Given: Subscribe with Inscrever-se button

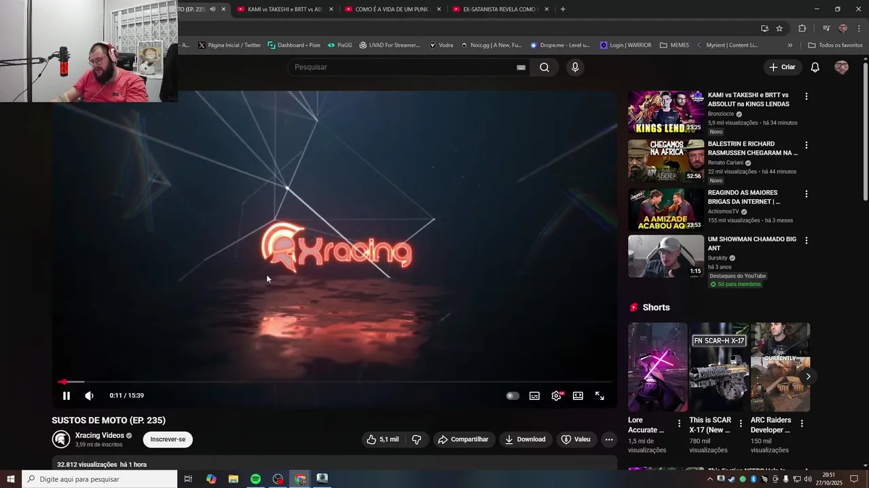Looking at the screenshot, I should pyautogui.click(x=168, y=439).
